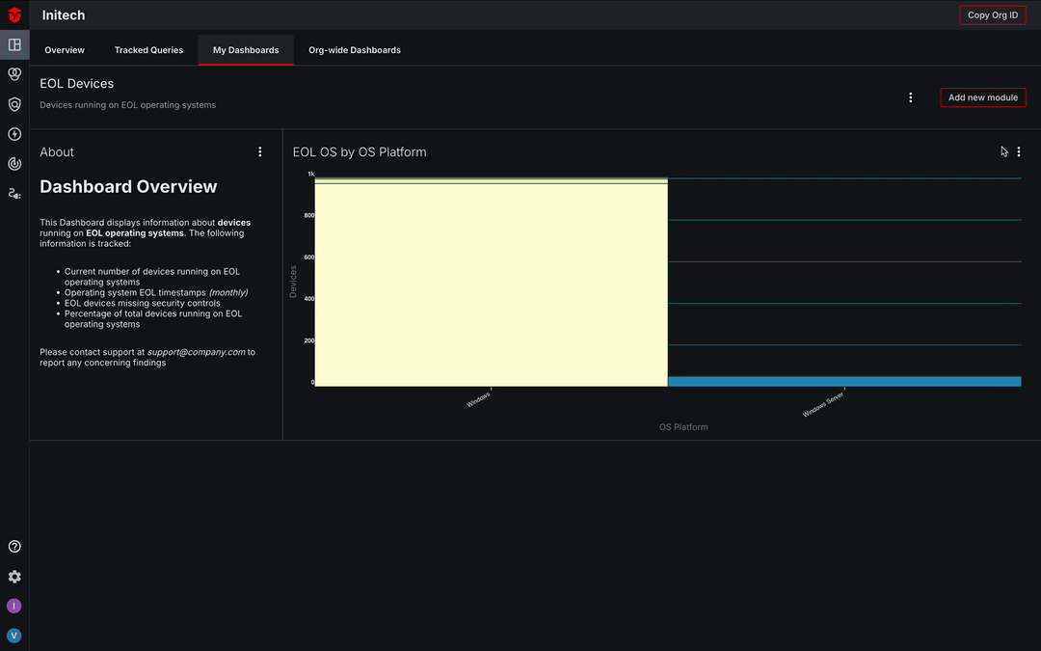Switch to the Org-wide Dashboards tab
Screen dimensions: 1041x651
point(355,50)
